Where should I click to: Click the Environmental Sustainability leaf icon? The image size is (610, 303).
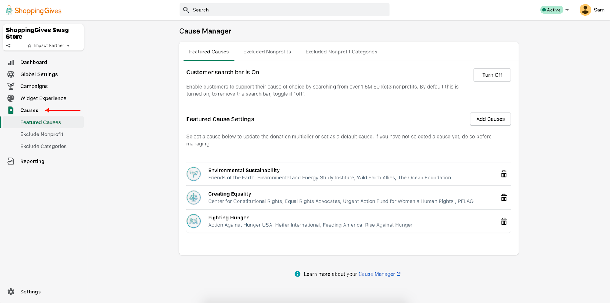pos(194,174)
